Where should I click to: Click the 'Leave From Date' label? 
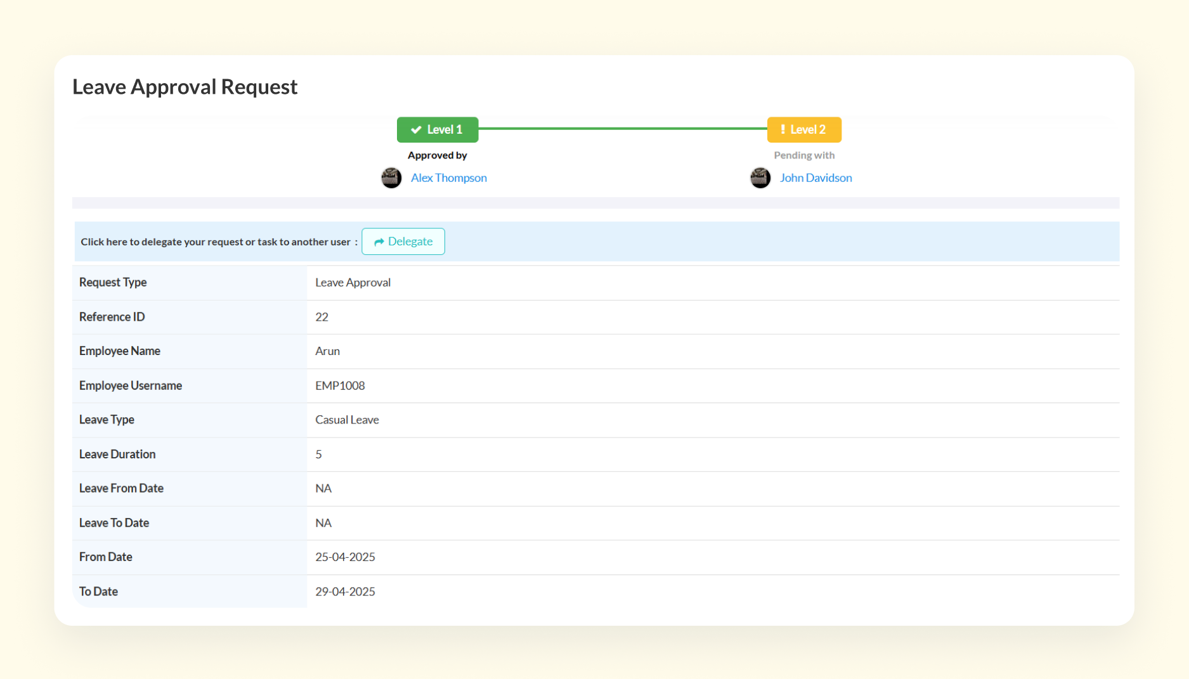click(x=121, y=489)
